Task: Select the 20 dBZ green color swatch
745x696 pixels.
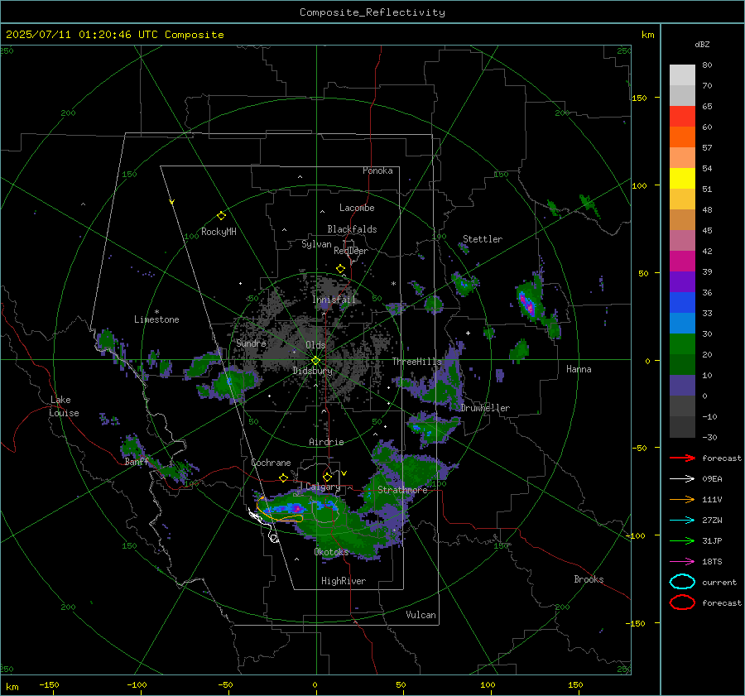Action: click(x=682, y=344)
